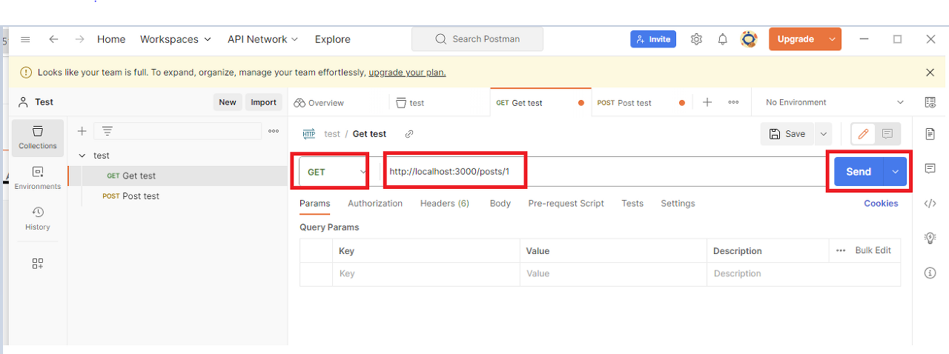The height and width of the screenshot is (354, 949).
Task: Select the Authorization tab
Action: (375, 203)
